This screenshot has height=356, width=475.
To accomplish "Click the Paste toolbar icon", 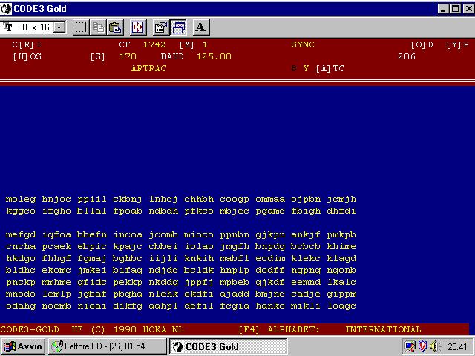I will coord(115,27).
